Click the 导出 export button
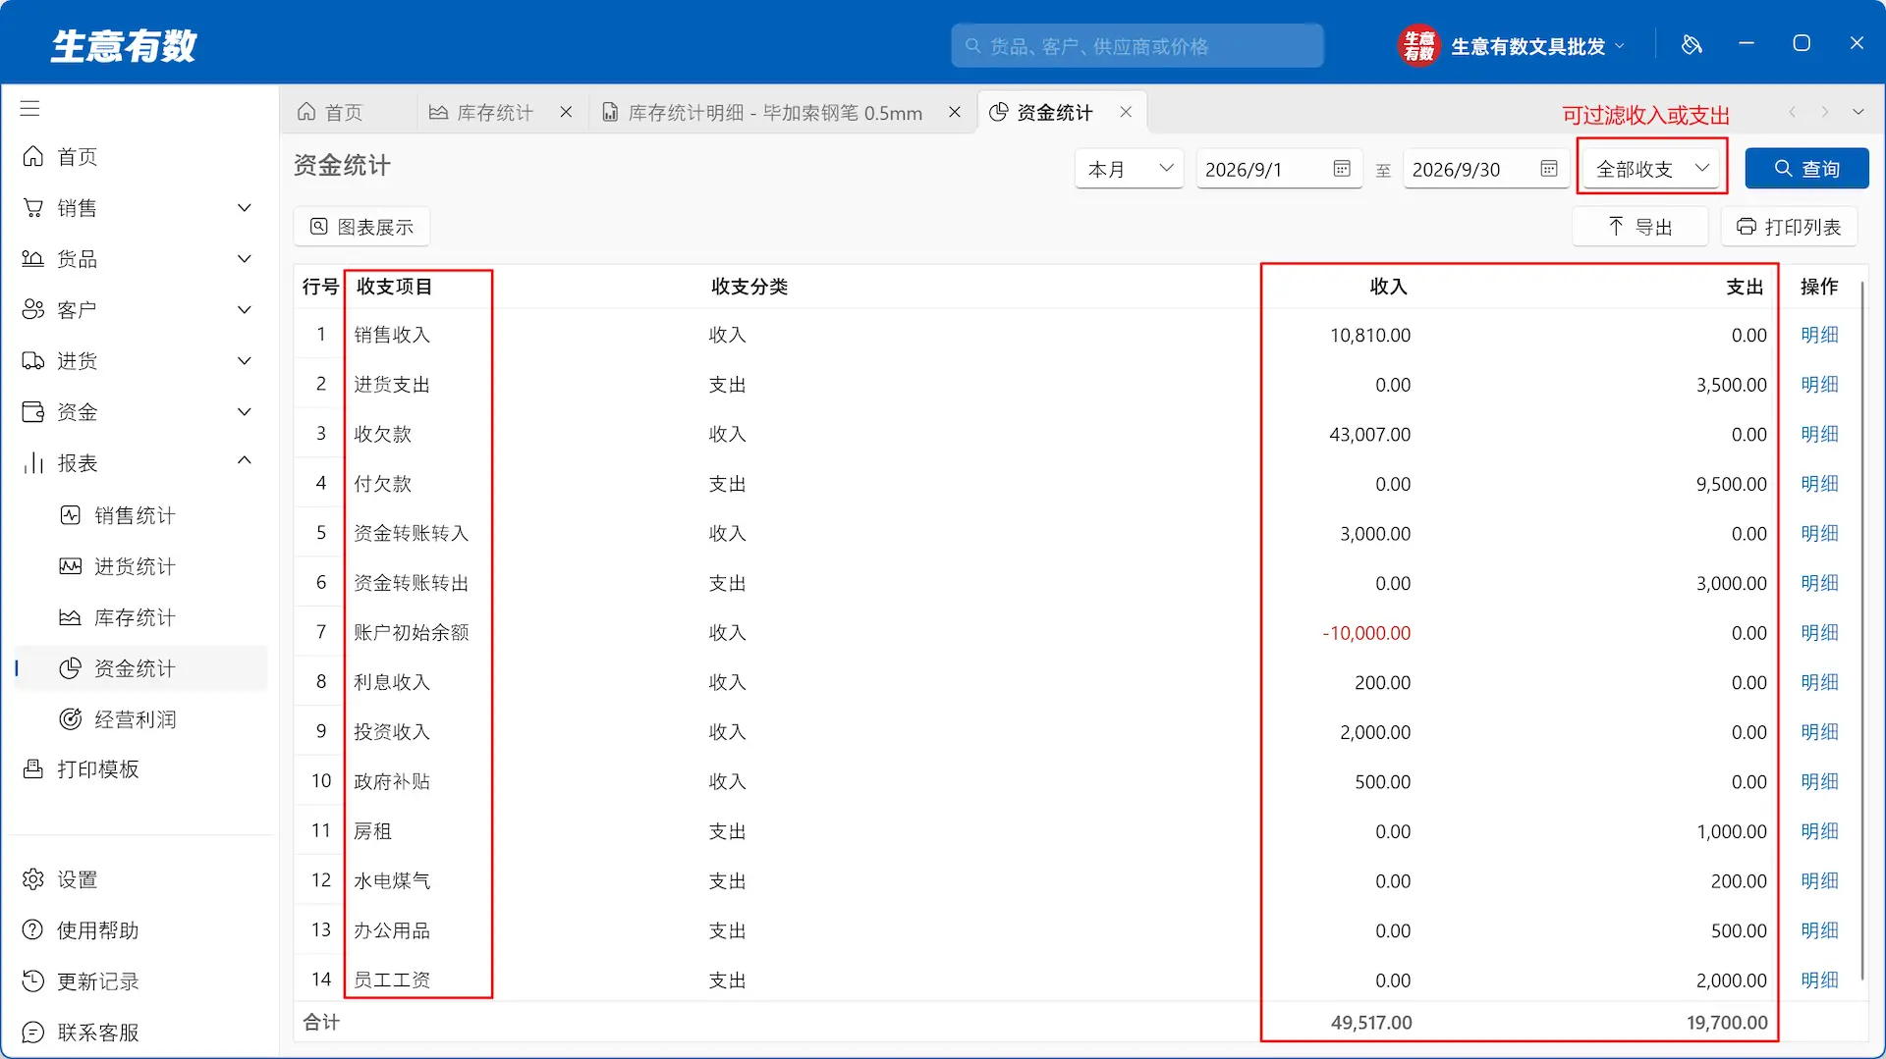The width and height of the screenshot is (1886, 1059). [x=1639, y=227]
